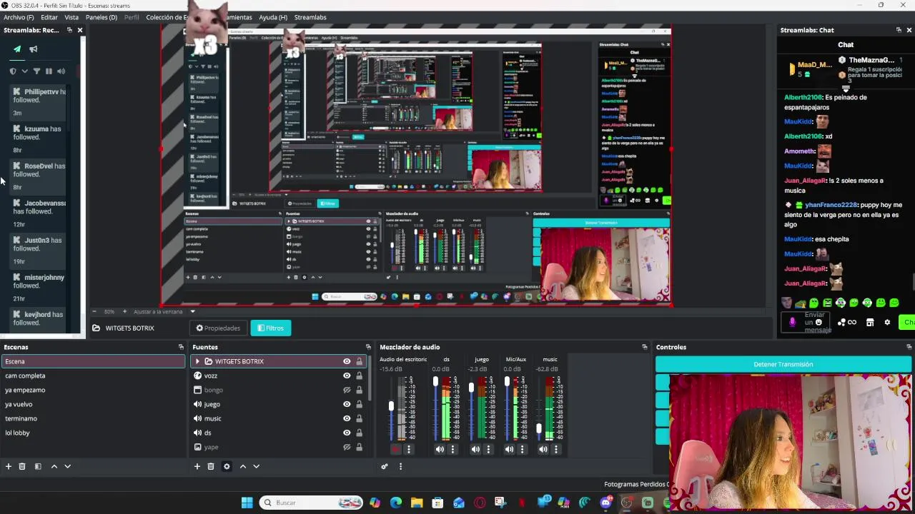Open the Editar menu
The image size is (915, 514).
pos(49,17)
